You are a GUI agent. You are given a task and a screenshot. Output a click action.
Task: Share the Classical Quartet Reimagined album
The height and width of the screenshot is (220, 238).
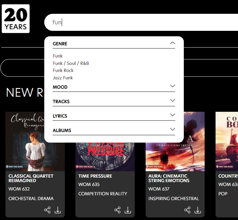tap(47, 210)
